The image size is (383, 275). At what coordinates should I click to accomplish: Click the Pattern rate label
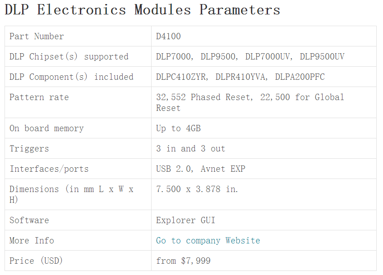pyautogui.click(x=39, y=97)
